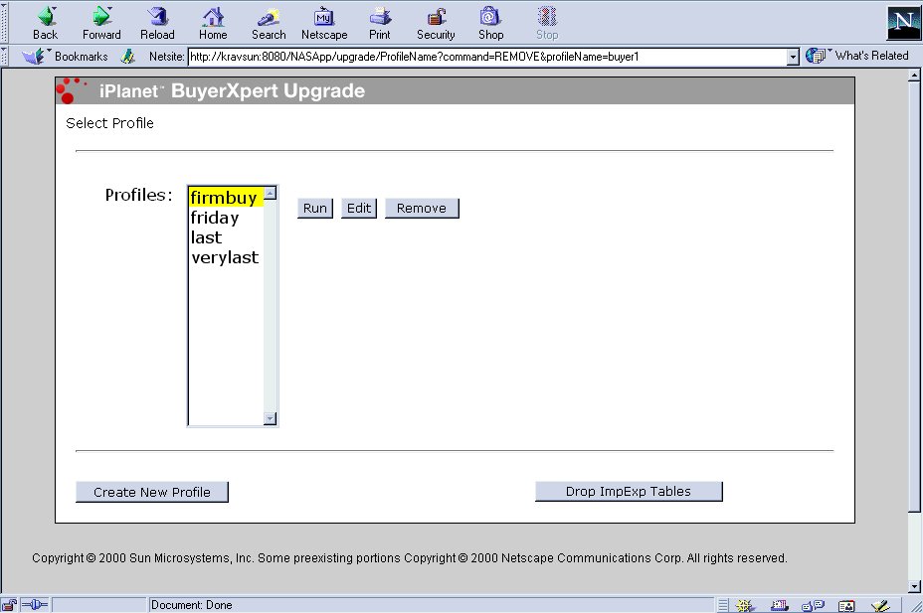Image resolution: width=923 pixels, height=613 pixels.
Task: Click the page scrollbar down arrow
Action: 914,586
